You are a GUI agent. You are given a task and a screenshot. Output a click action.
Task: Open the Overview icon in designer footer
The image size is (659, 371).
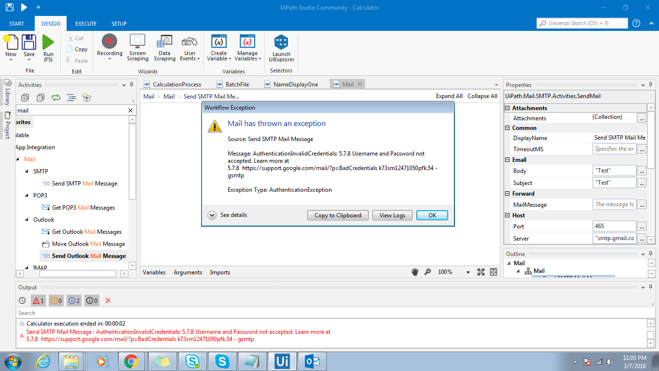tap(494, 272)
